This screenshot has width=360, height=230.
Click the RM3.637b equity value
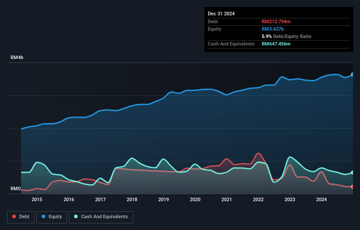coord(273,29)
